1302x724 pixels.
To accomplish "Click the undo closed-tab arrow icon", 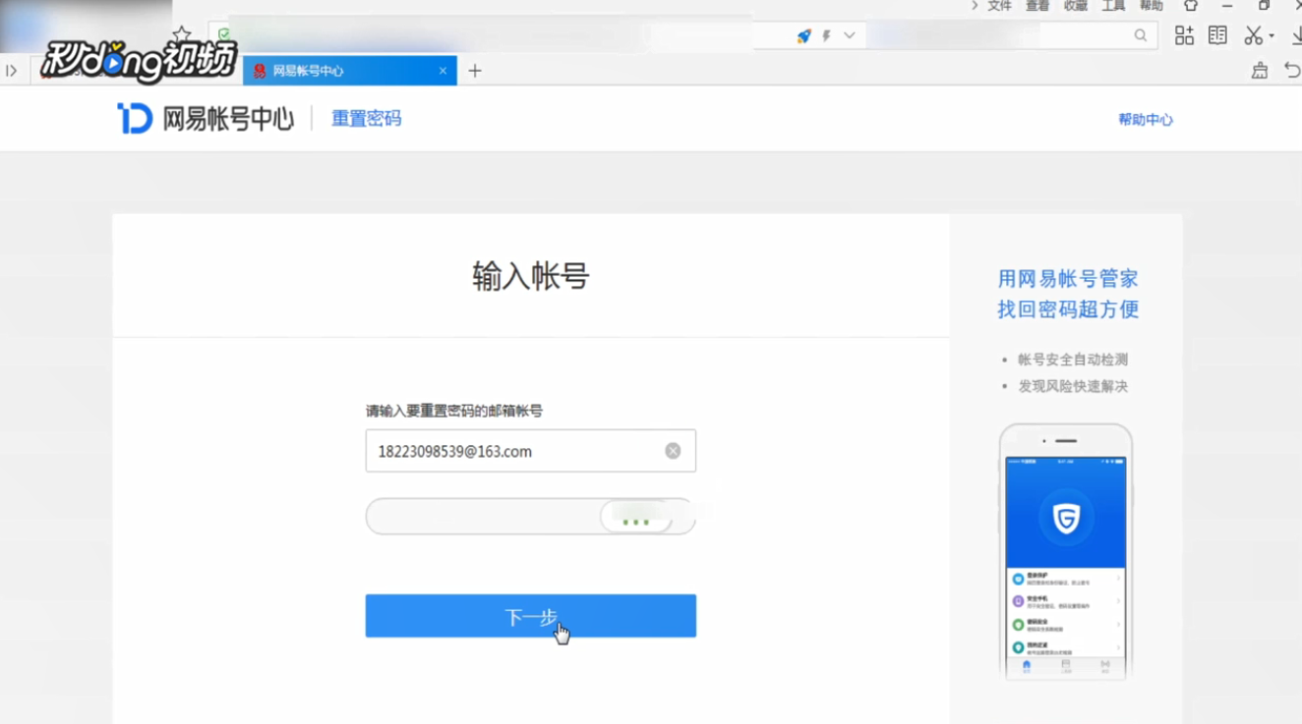I will (x=1293, y=71).
